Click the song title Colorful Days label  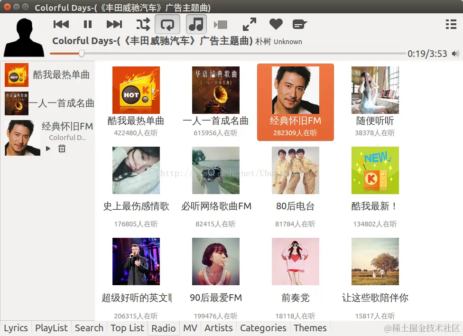pyautogui.click(x=152, y=41)
